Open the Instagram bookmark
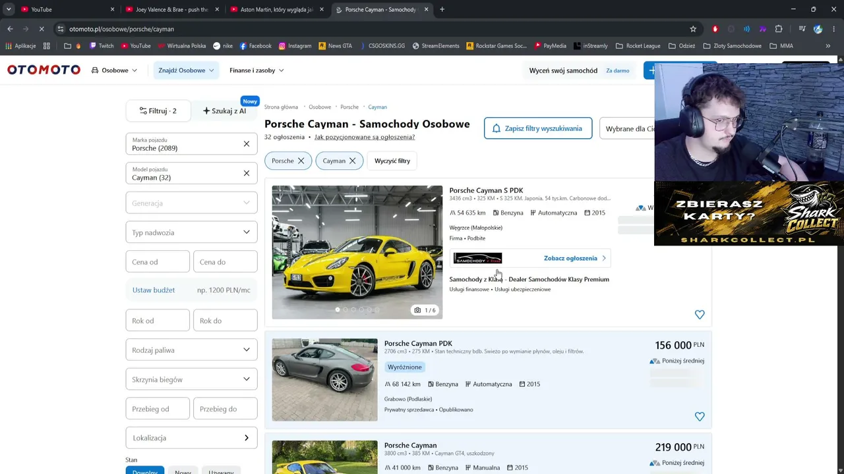 pyautogui.click(x=295, y=46)
